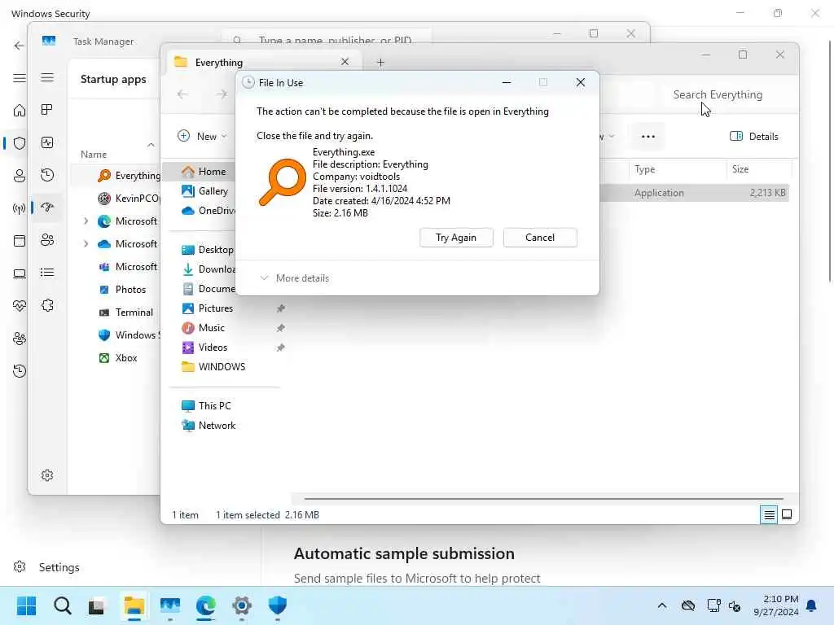
Task: Open Startup apps page in Task Manager
Action: pyautogui.click(x=47, y=208)
